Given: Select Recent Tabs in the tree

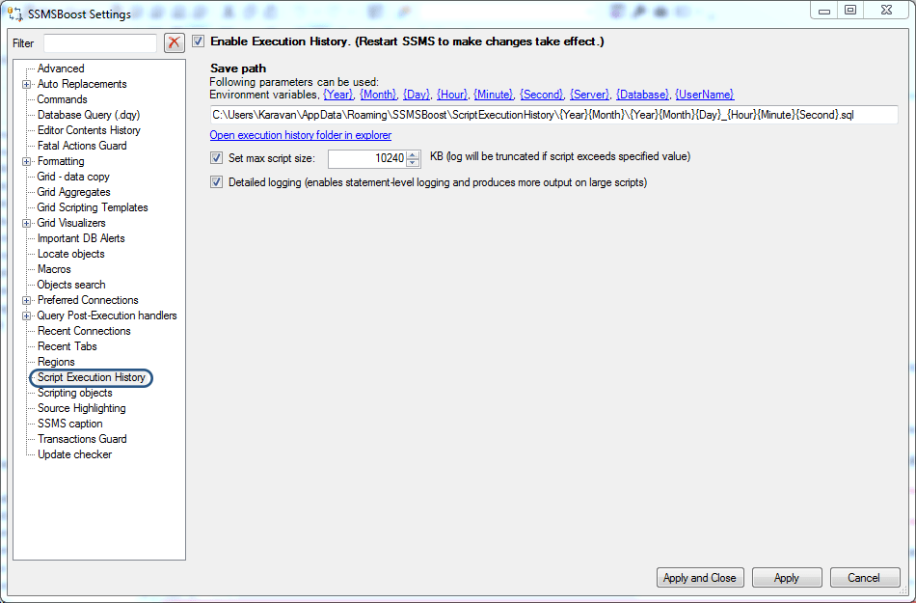Looking at the screenshot, I should point(67,346).
